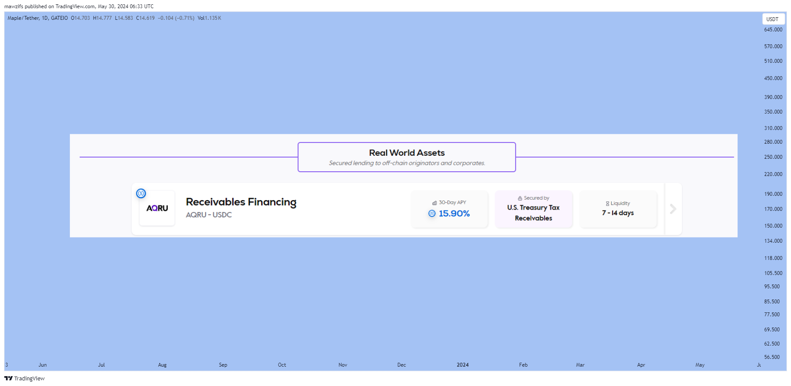Open the USDT currency selector
Viewport: 791px width, 386px height.
coord(772,19)
